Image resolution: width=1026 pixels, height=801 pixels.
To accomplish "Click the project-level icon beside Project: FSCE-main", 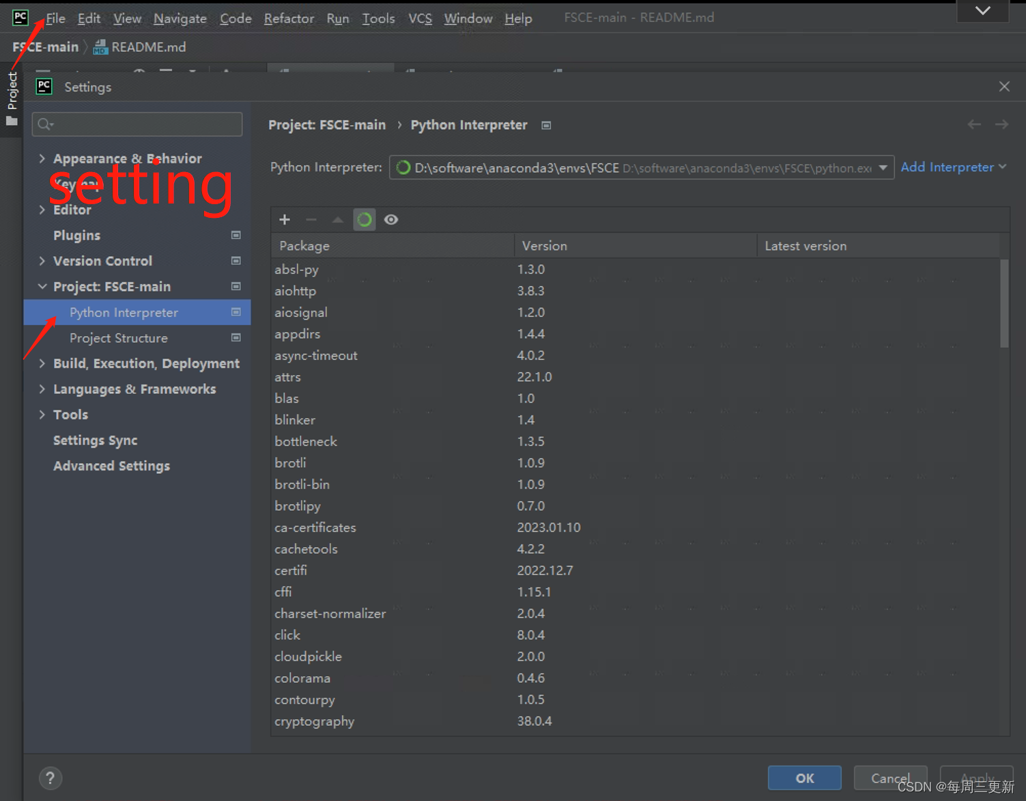I will click(x=236, y=286).
